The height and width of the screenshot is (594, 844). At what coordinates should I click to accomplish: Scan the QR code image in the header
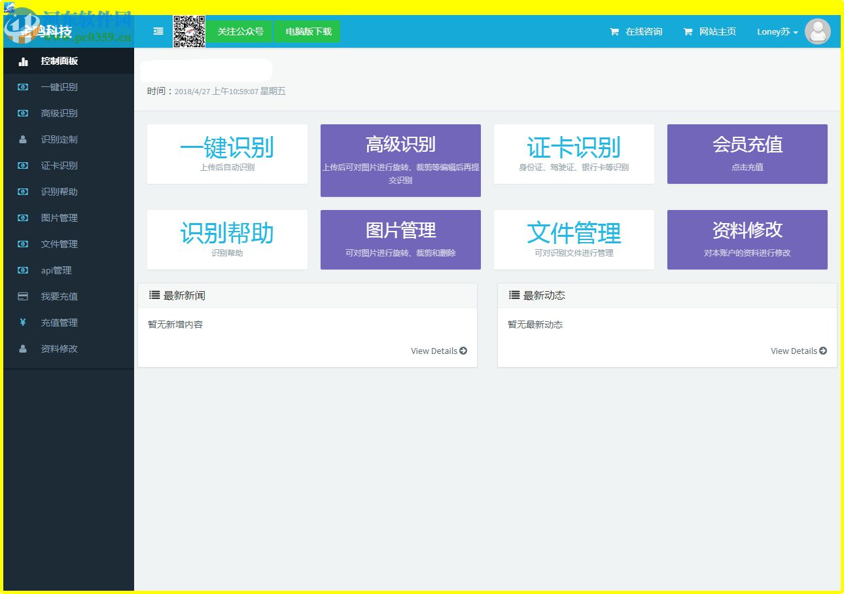[x=189, y=31]
